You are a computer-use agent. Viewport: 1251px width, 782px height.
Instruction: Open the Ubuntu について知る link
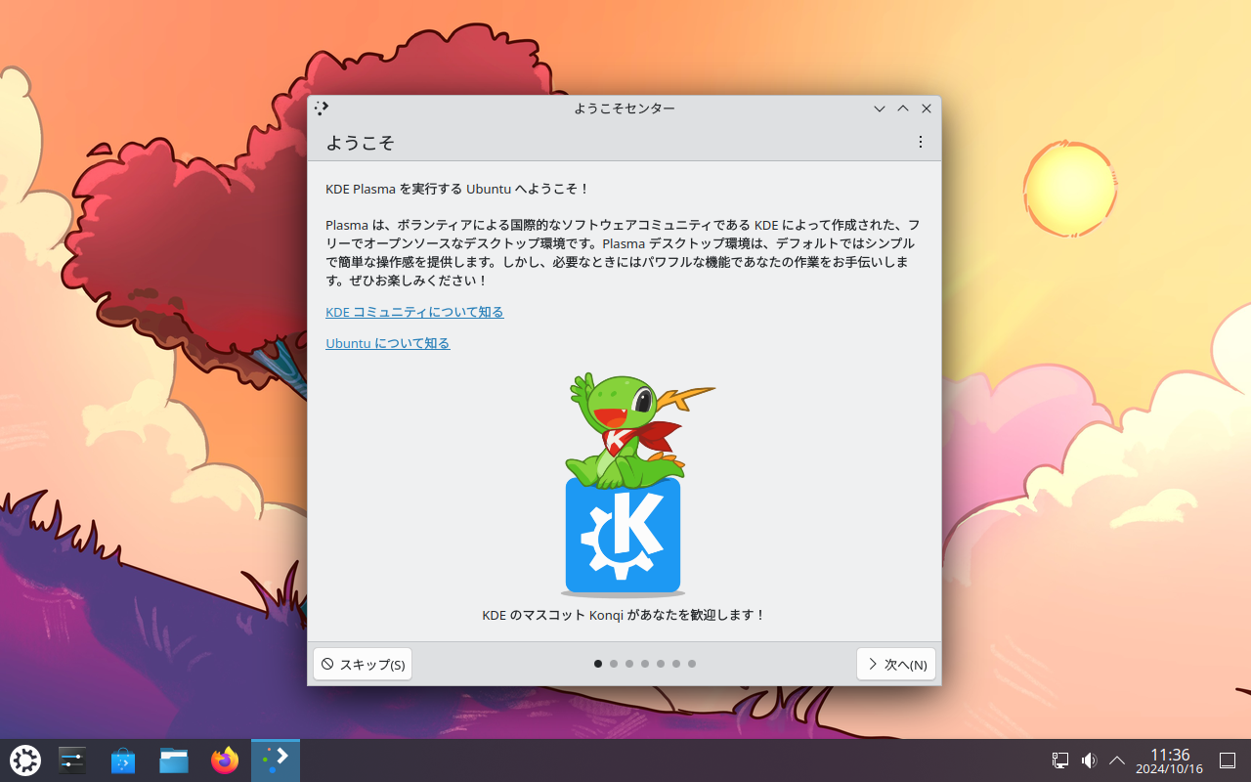click(387, 343)
